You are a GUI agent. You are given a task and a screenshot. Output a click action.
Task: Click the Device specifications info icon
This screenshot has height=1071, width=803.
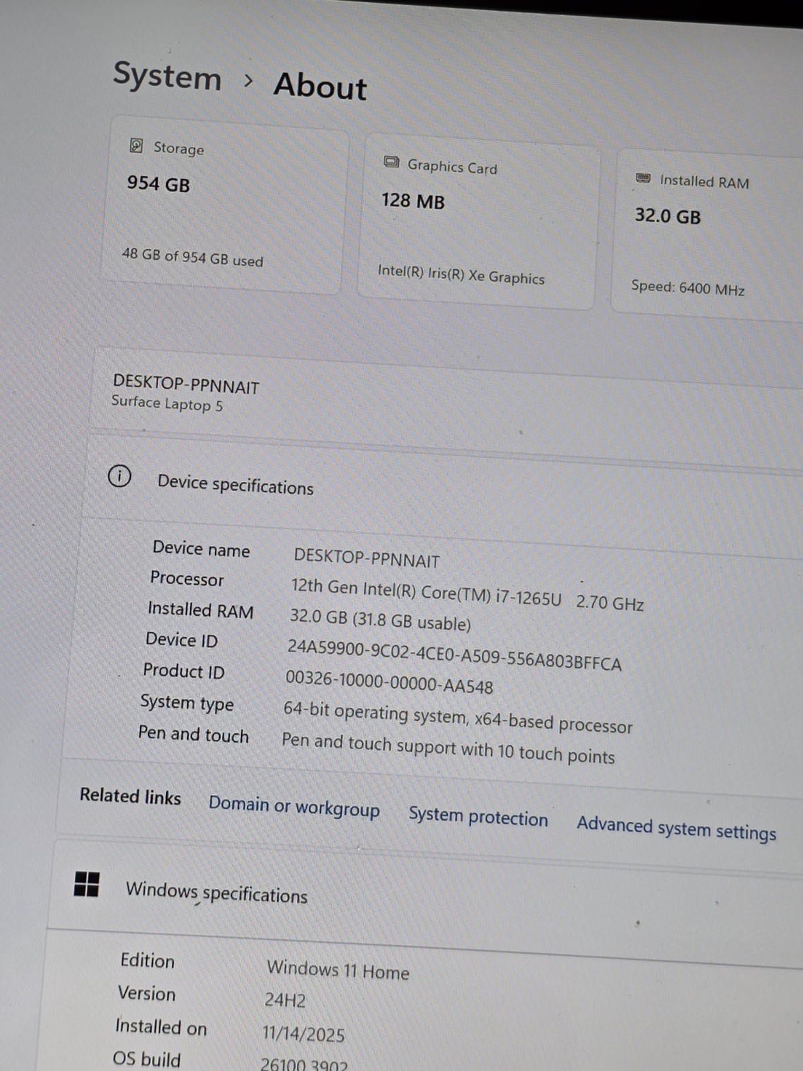click(x=119, y=477)
